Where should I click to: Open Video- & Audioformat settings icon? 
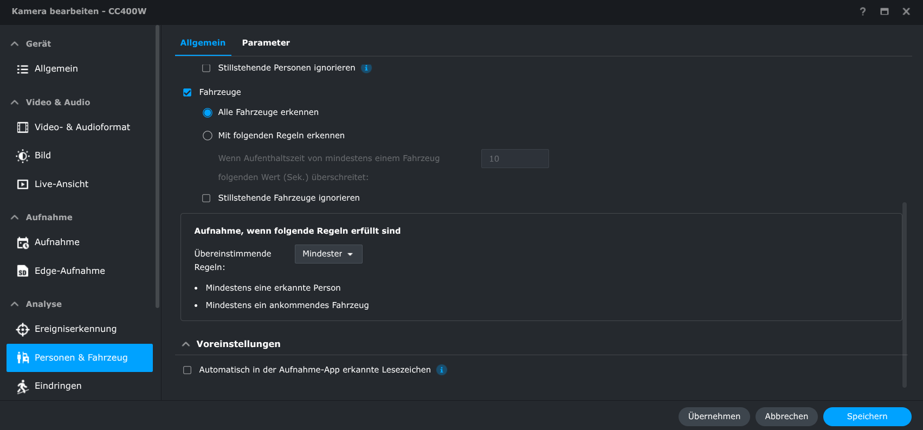pos(23,127)
